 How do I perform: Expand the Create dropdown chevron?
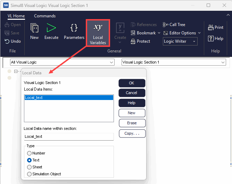point(120,42)
